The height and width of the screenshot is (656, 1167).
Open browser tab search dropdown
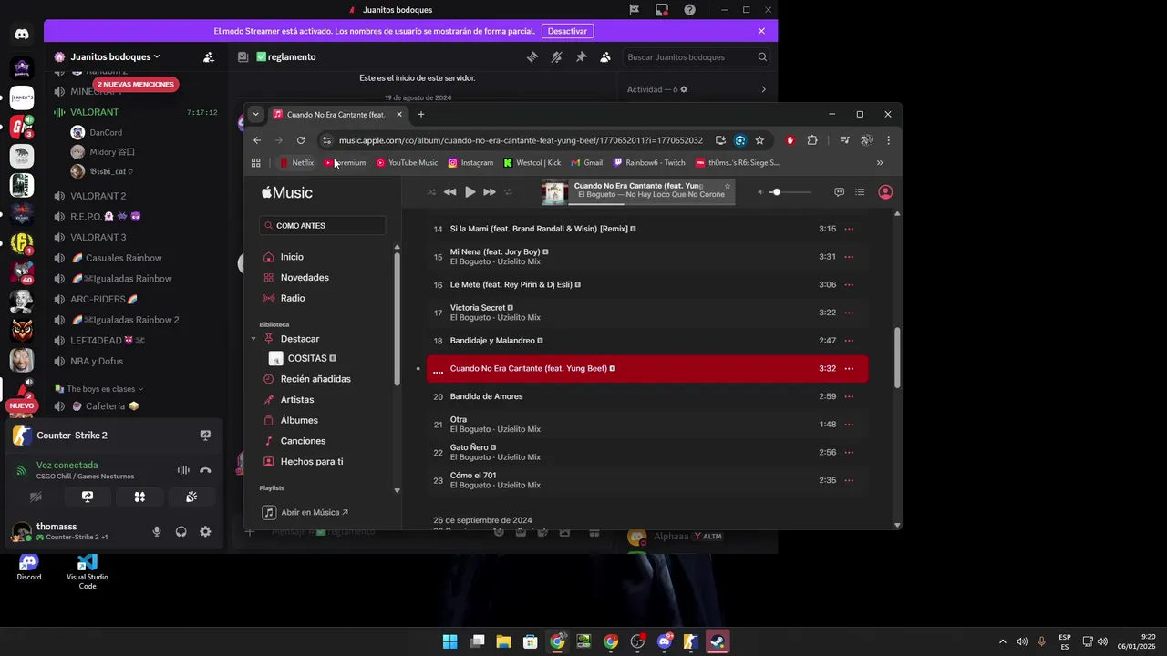pos(255,115)
